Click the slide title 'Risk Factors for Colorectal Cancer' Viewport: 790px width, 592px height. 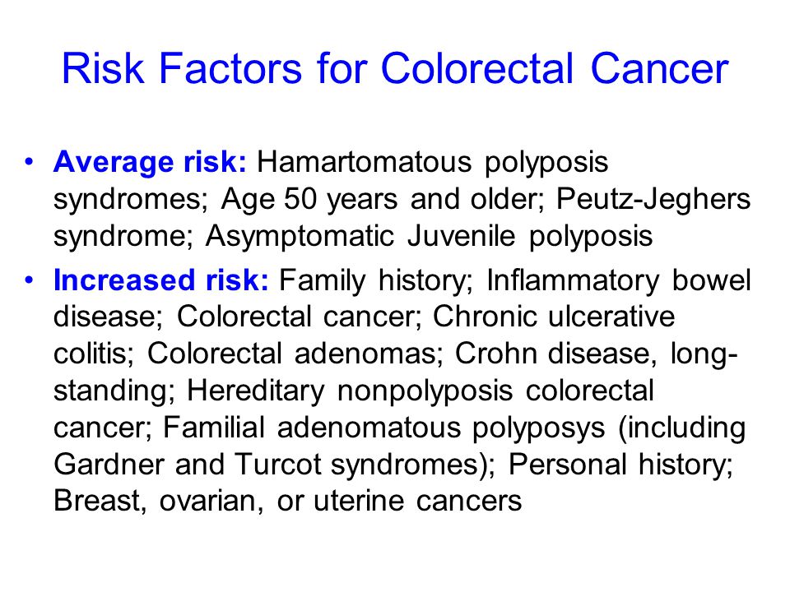pos(395,68)
